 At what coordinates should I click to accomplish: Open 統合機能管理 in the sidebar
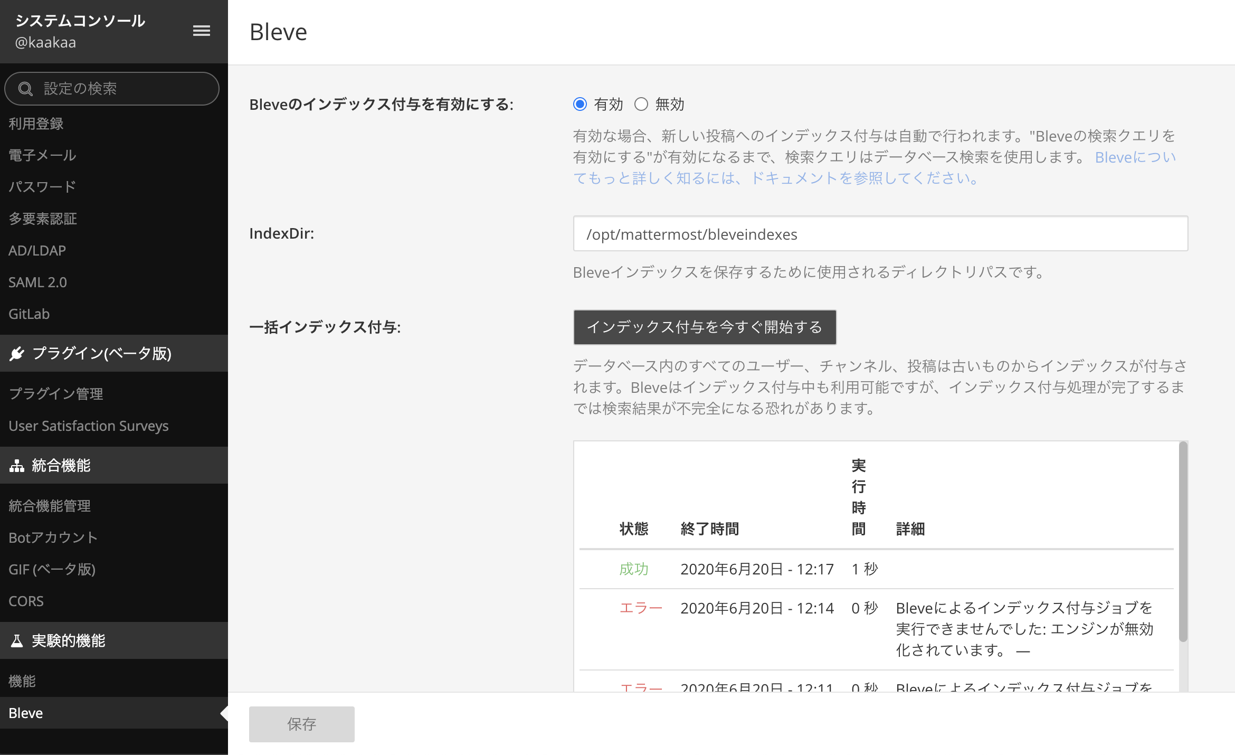(x=50, y=506)
